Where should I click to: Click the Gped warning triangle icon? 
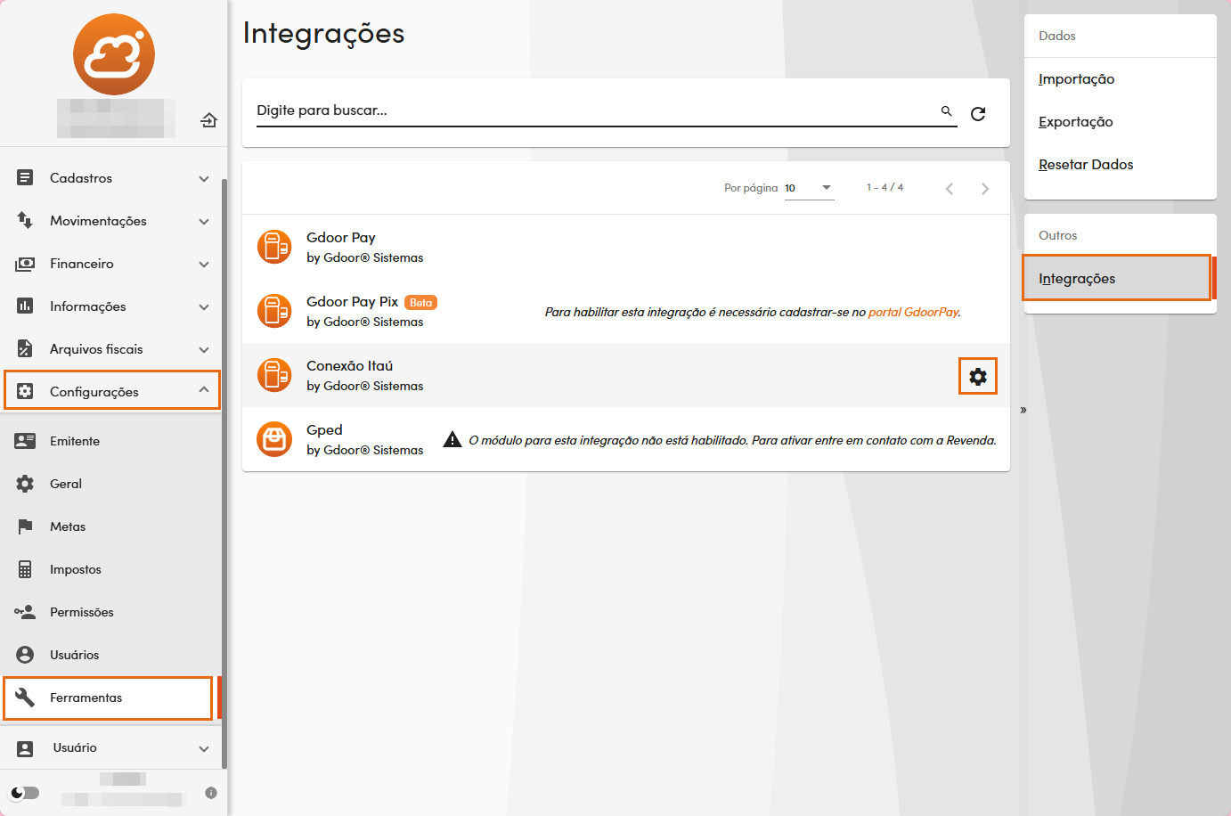click(452, 439)
